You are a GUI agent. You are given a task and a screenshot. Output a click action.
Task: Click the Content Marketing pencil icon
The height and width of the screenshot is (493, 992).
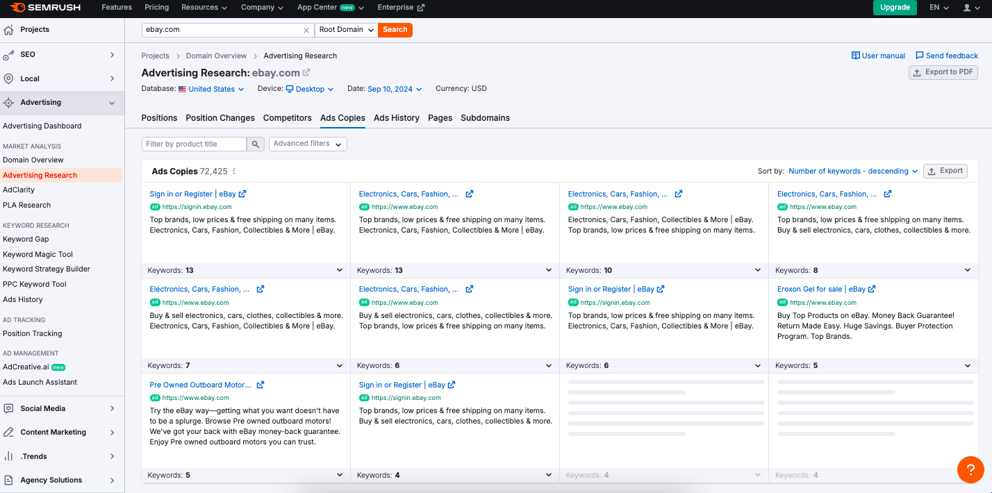8,432
